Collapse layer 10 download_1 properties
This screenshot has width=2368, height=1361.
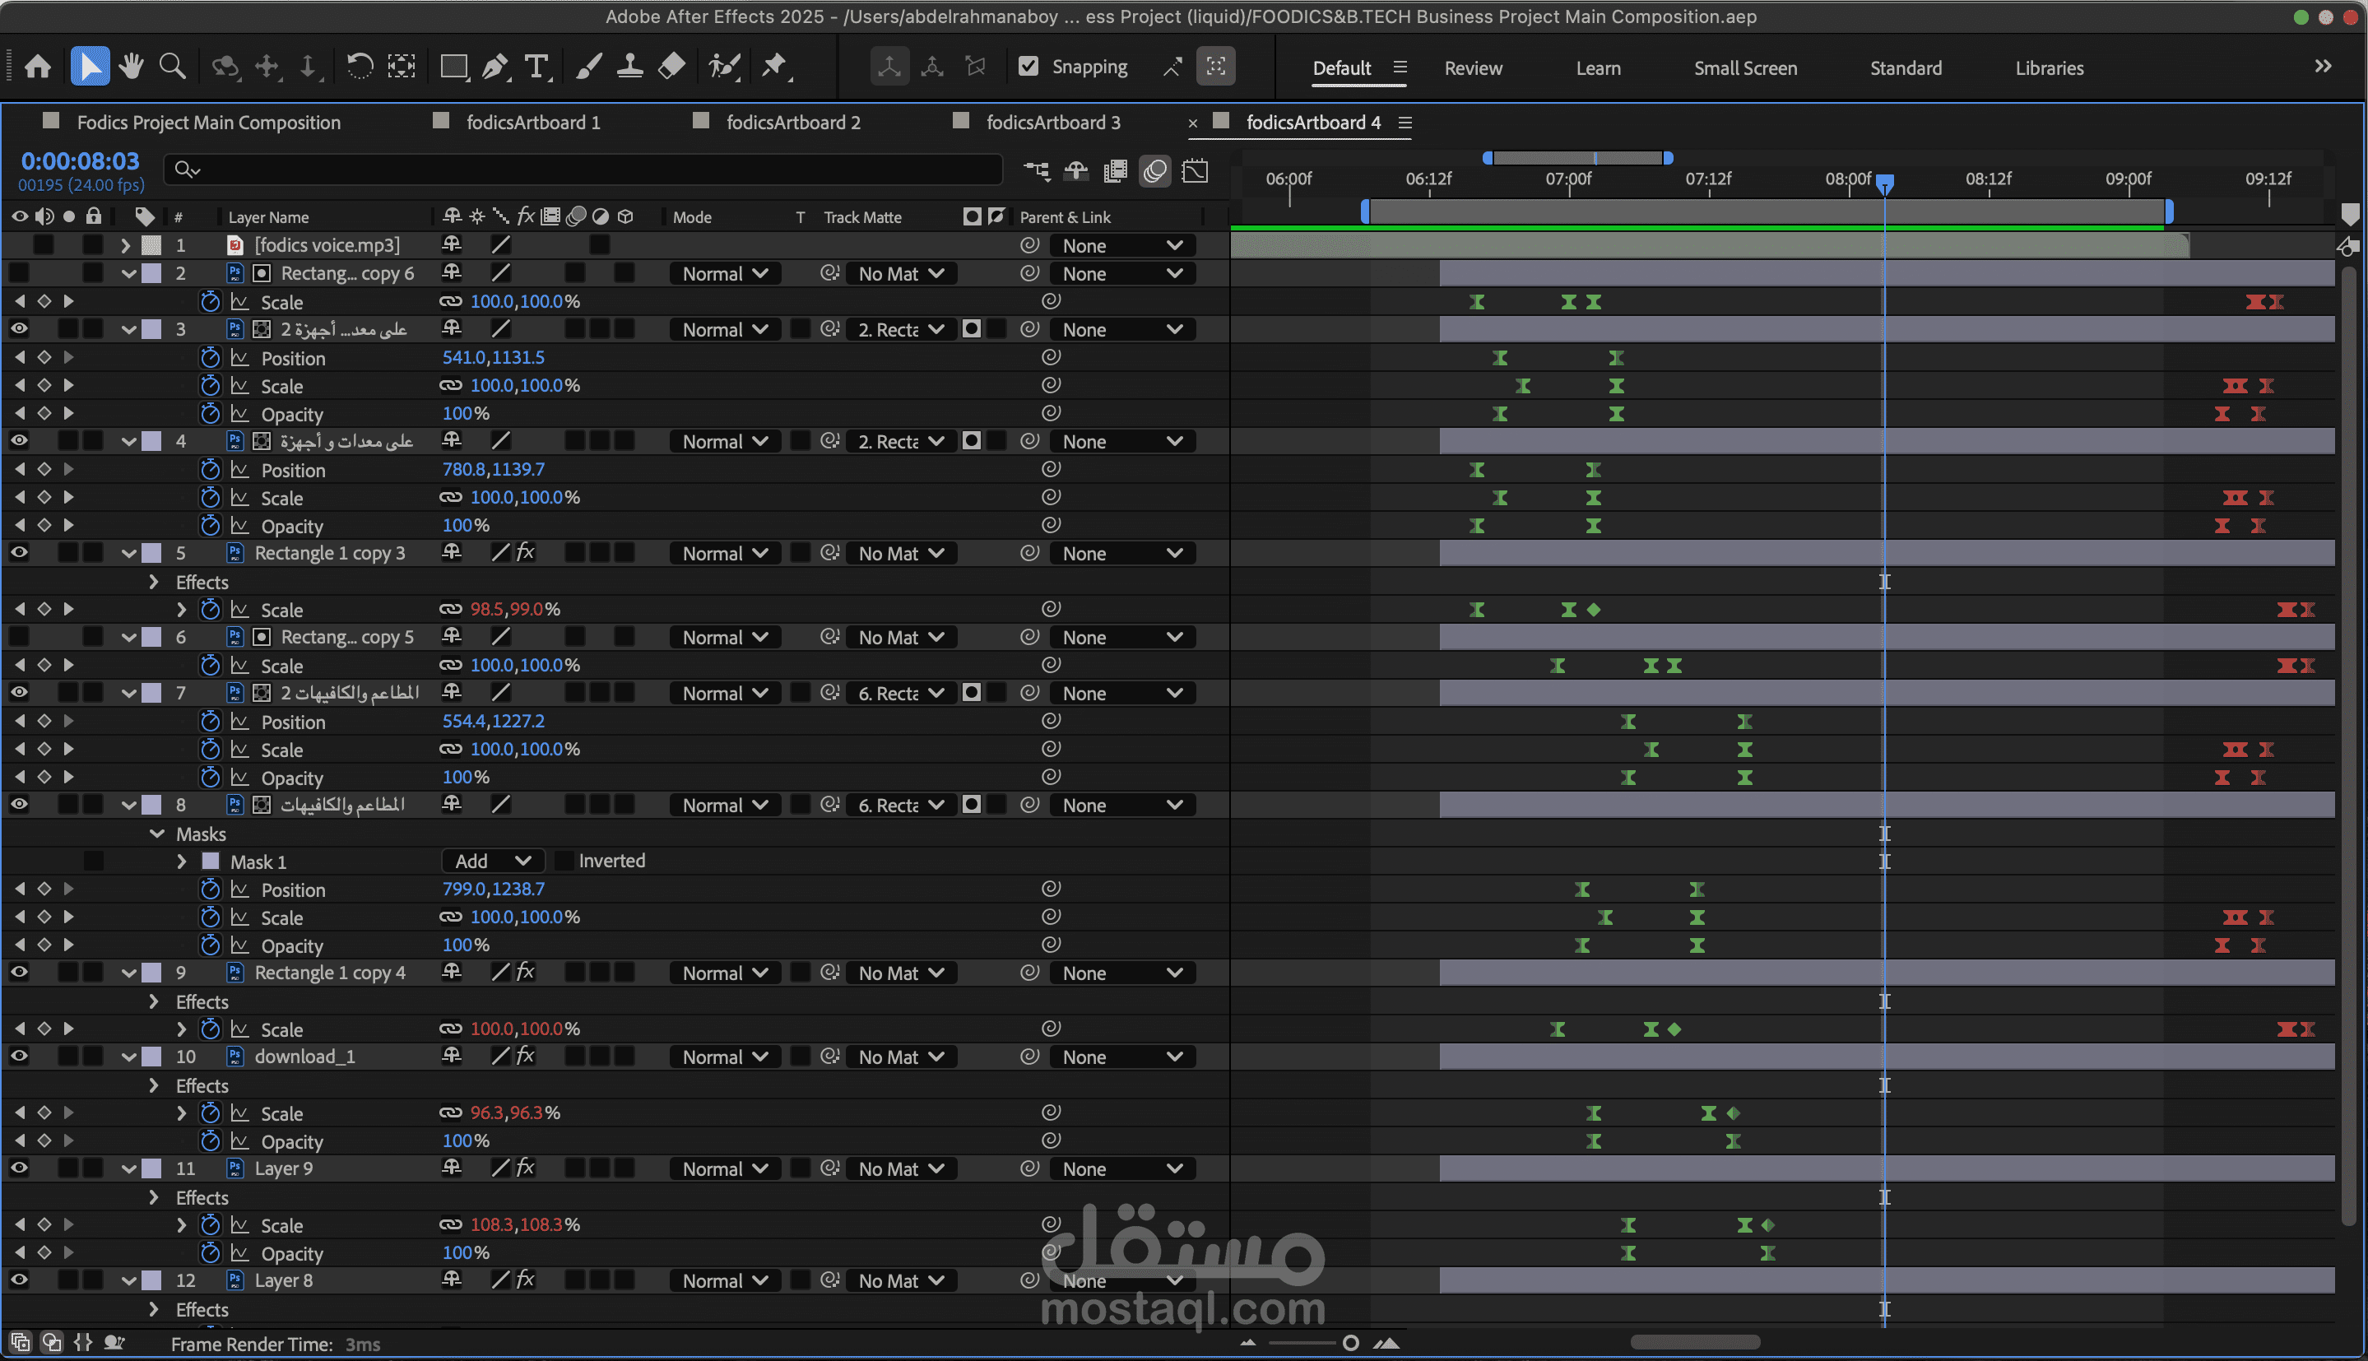pos(129,1057)
